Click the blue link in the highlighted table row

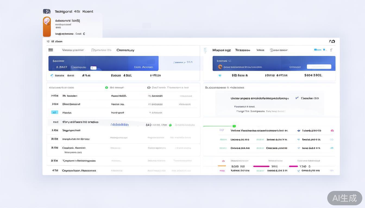pos(119,125)
